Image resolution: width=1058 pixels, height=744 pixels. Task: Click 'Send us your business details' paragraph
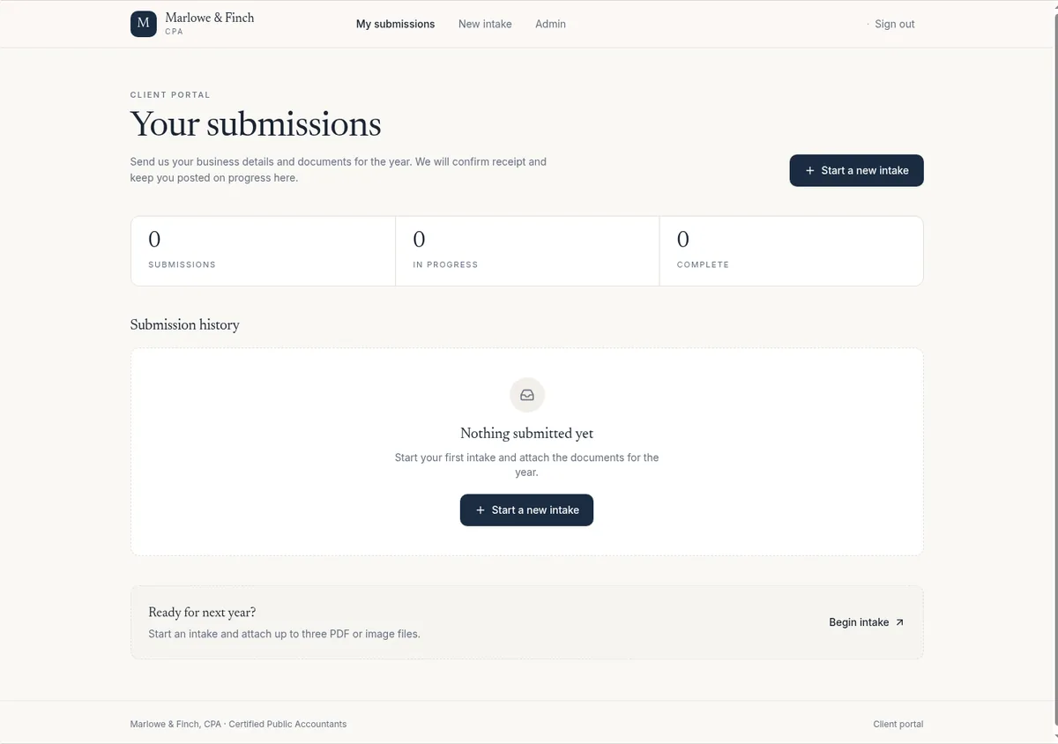pyautogui.click(x=339, y=169)
